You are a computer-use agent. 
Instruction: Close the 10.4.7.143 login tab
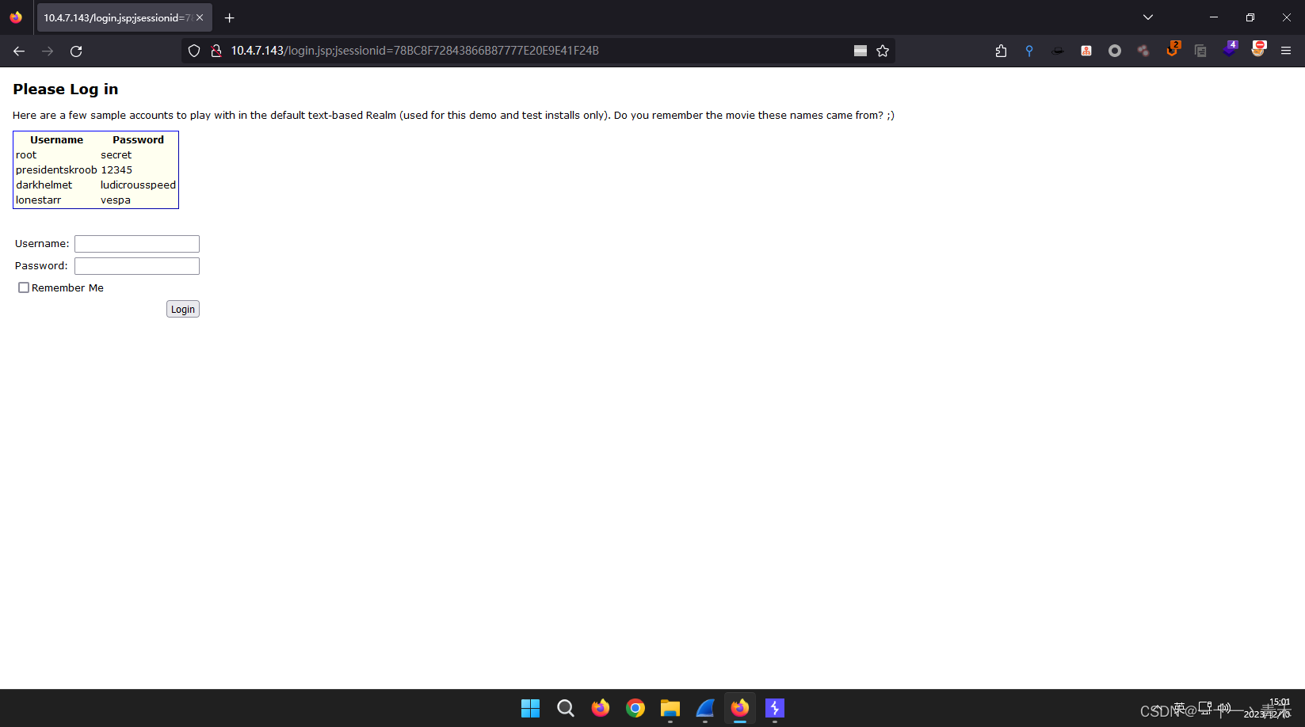pyautogui.click(x=200, y=17)
